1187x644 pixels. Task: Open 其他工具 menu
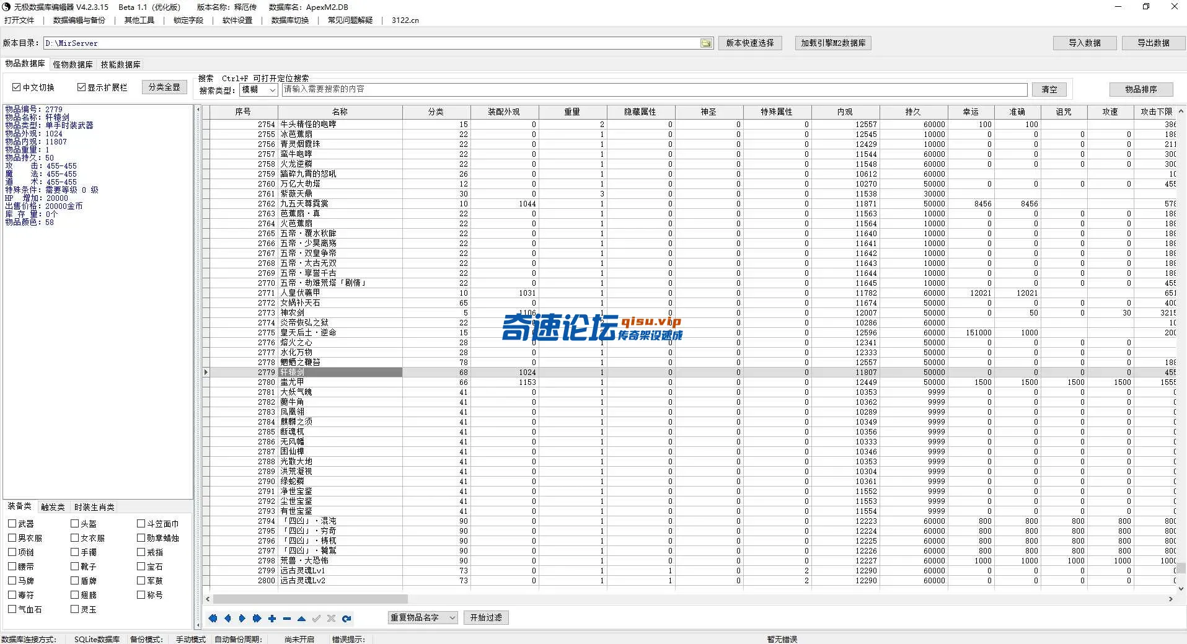[x=139, y=20]
